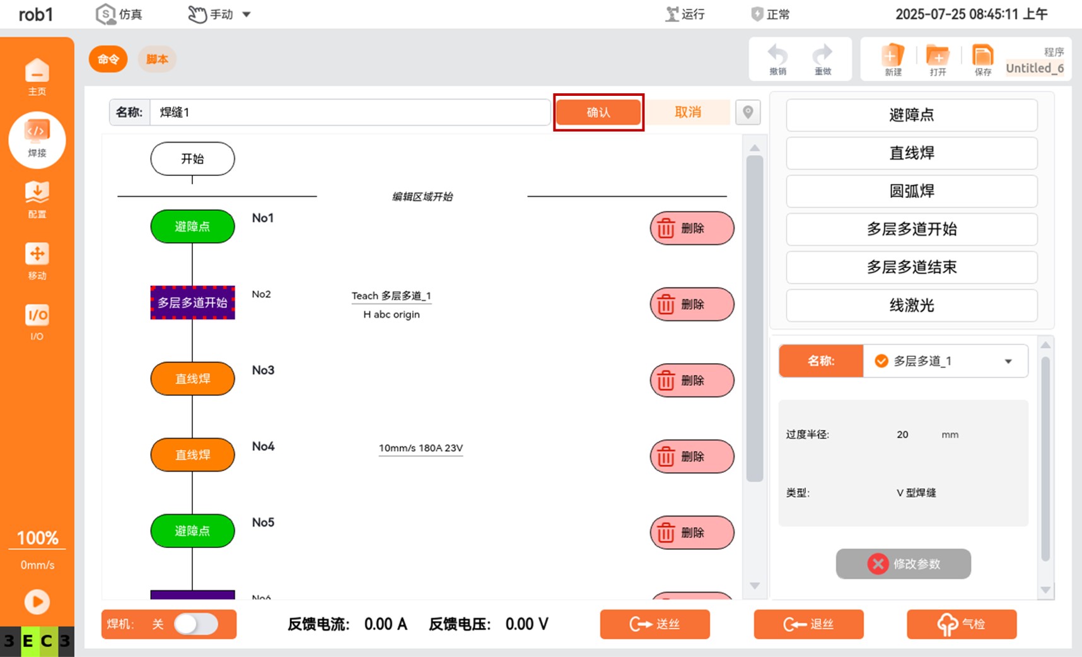Delete step No2 多层多道开始
This screenshot has width=1082, height=657.
coord(692,305)
